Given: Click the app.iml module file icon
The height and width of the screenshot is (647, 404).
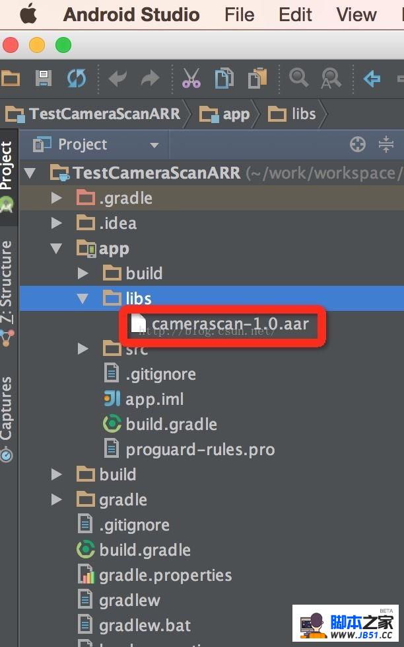Looking at the screenshot, I should click(x=112, y=399).
